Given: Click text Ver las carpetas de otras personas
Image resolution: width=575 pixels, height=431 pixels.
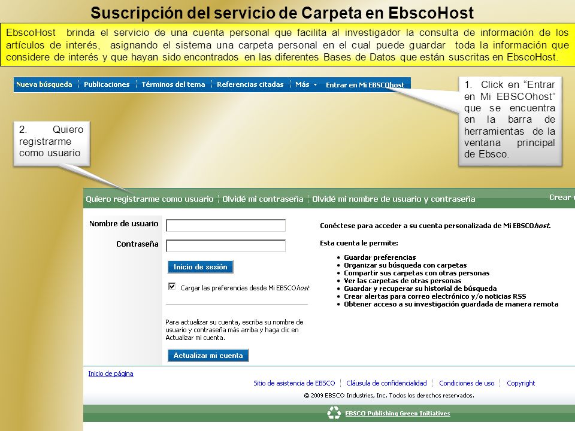Looking at the screenshot, I should [x=402, y=281].
